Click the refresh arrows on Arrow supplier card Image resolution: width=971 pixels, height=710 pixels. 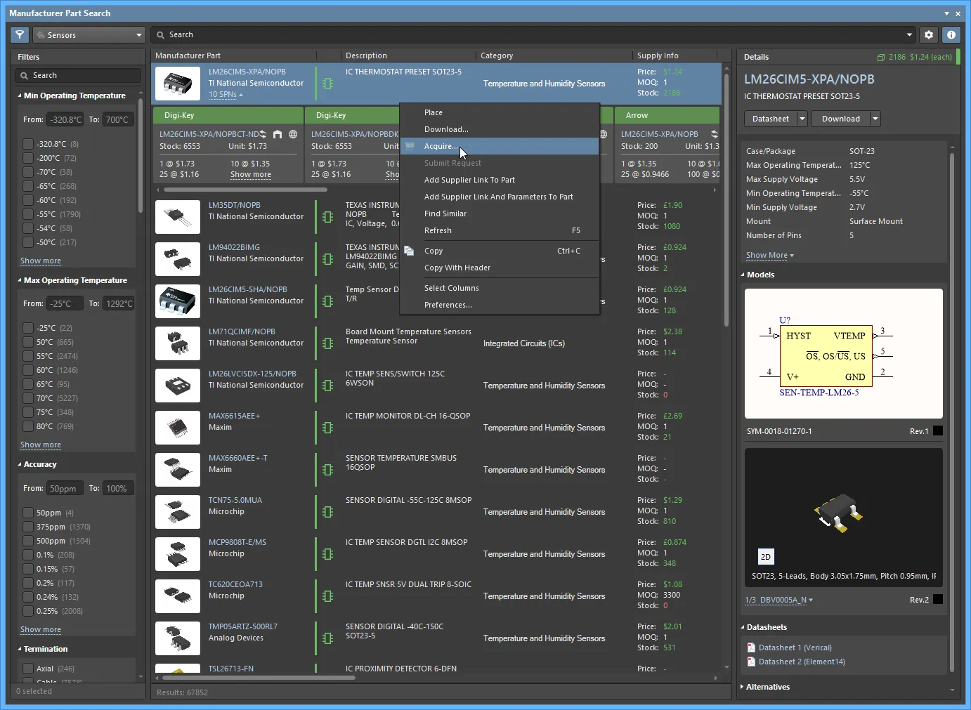tap(714, 134)
